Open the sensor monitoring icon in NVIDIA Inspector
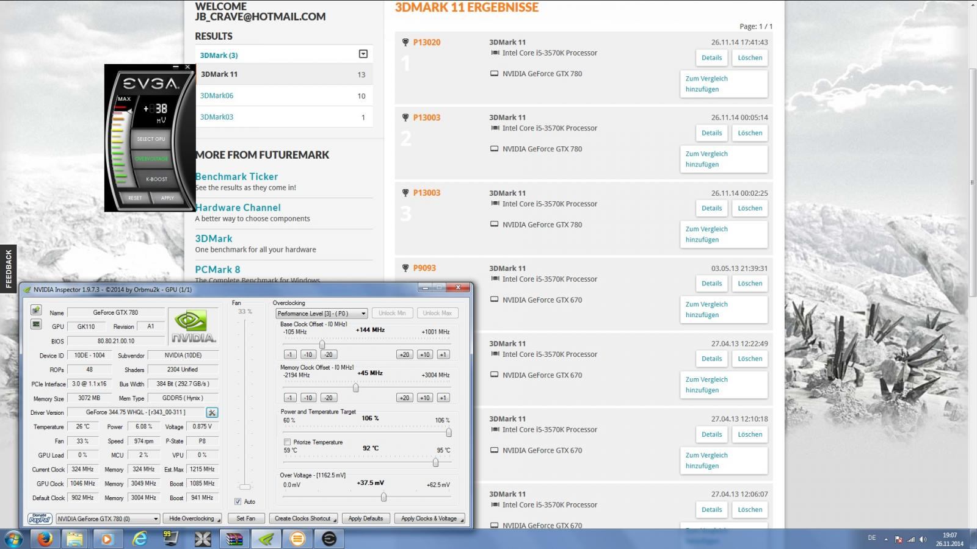Viewport: 977px width, 549px height. (36, 324)
